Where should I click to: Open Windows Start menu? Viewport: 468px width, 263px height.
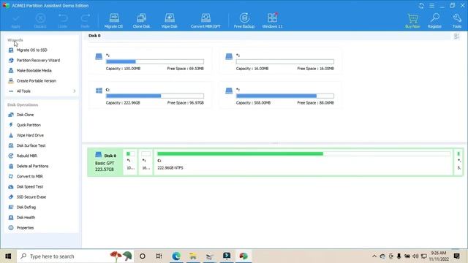click(8, 256)
